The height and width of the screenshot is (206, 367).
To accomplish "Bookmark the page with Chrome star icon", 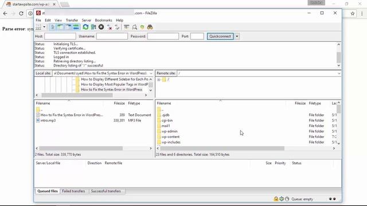I will (x=353, y=14).
